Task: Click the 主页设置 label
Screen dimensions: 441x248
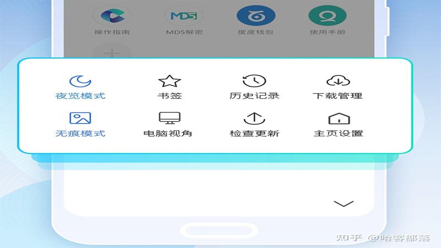Action: click(x=338, y=133)
